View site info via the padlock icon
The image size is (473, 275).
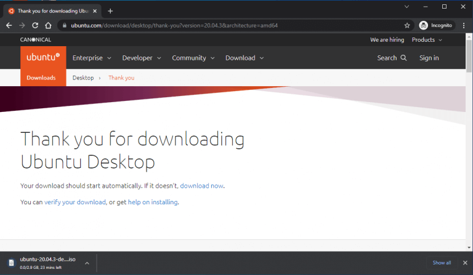(x=64, y=26)
